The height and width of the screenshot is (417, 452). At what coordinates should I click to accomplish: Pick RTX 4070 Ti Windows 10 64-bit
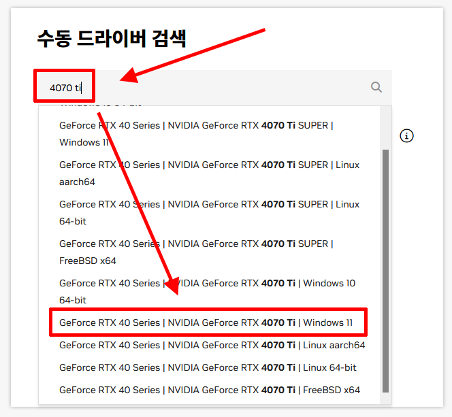(209, 292)
